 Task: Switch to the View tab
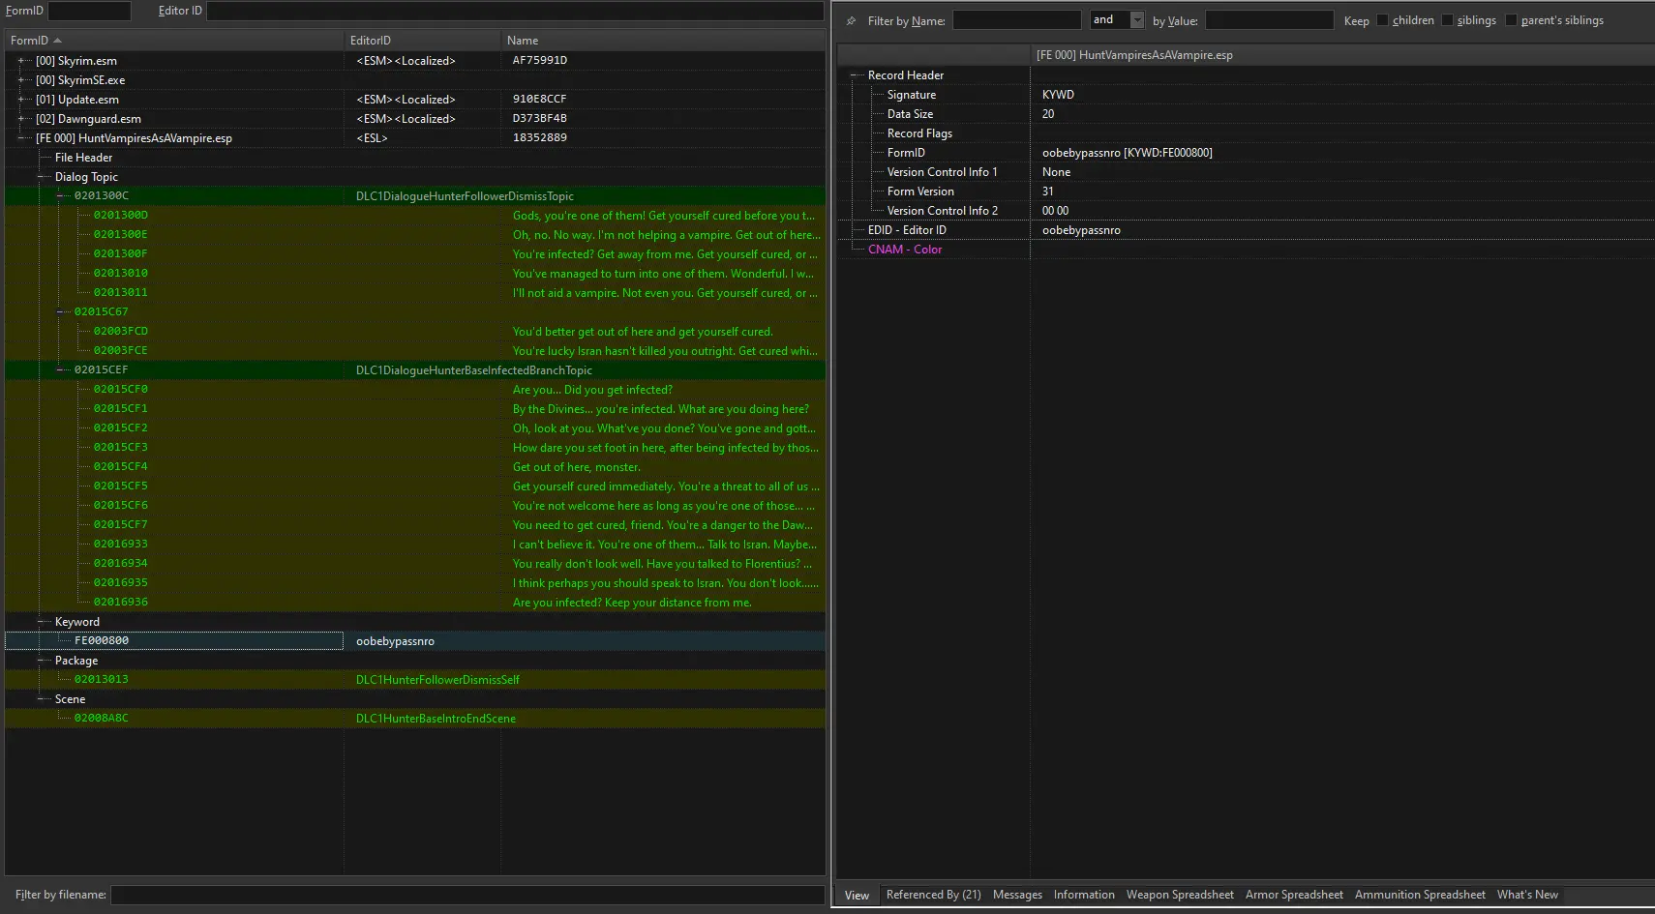coord(857,896)
